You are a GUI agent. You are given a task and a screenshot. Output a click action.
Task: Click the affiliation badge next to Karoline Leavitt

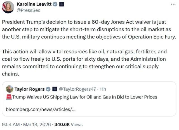pyautogui.click(x=62, y=4)
